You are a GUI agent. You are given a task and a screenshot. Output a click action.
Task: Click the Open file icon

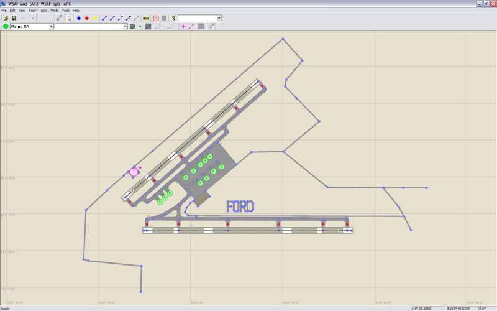[x=6, y=18]
